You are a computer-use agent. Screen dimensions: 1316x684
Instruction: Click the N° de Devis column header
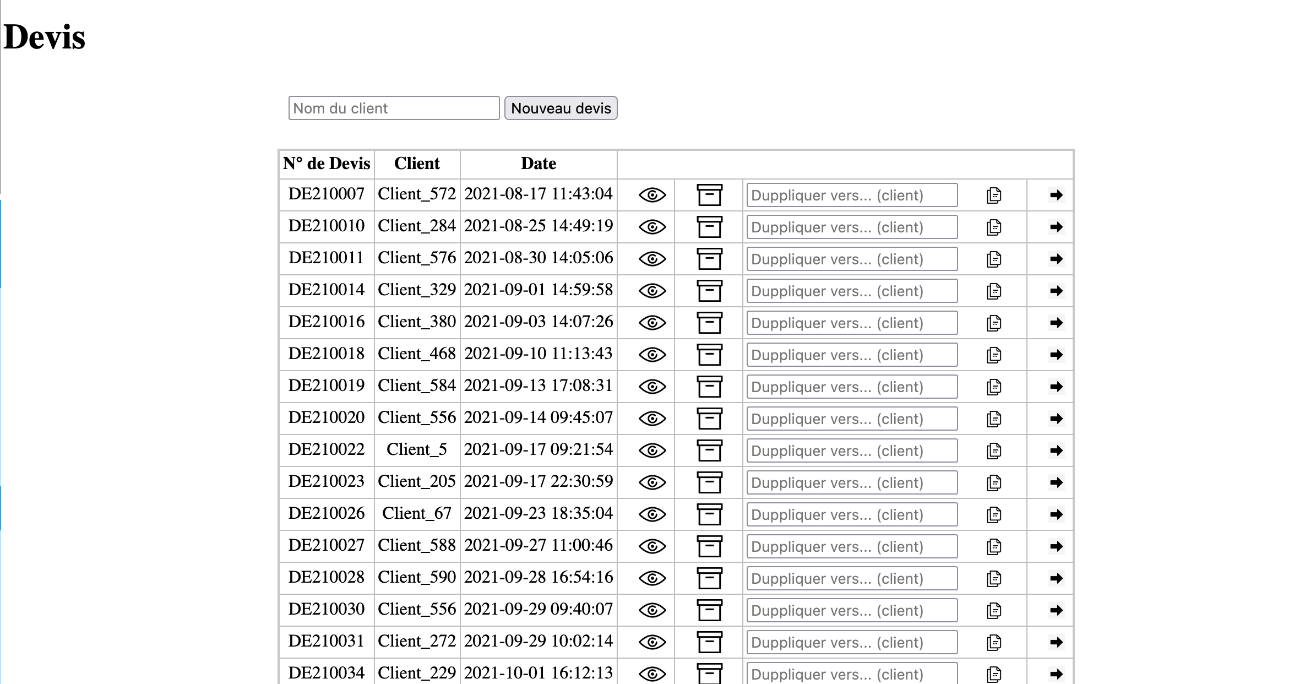pos(326,164)
